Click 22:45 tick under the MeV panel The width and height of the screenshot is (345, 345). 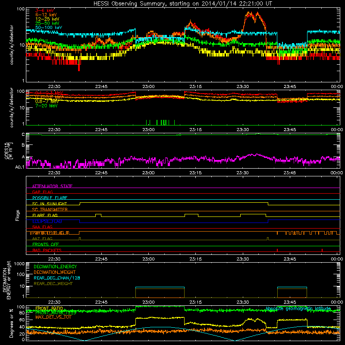point(101,130)
